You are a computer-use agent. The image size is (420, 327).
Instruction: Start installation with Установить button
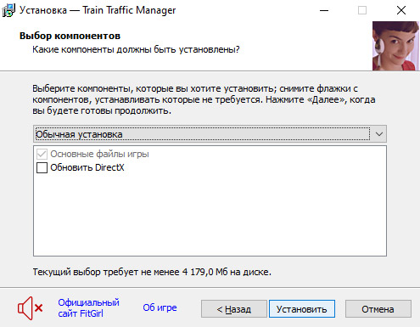(302, 309)
